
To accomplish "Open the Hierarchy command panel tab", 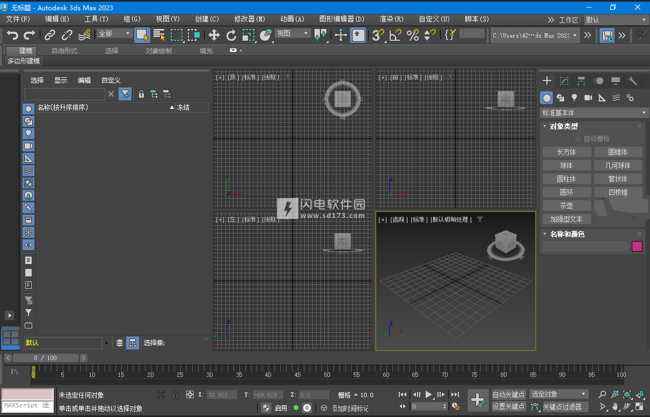I will (x=581, y=81).
